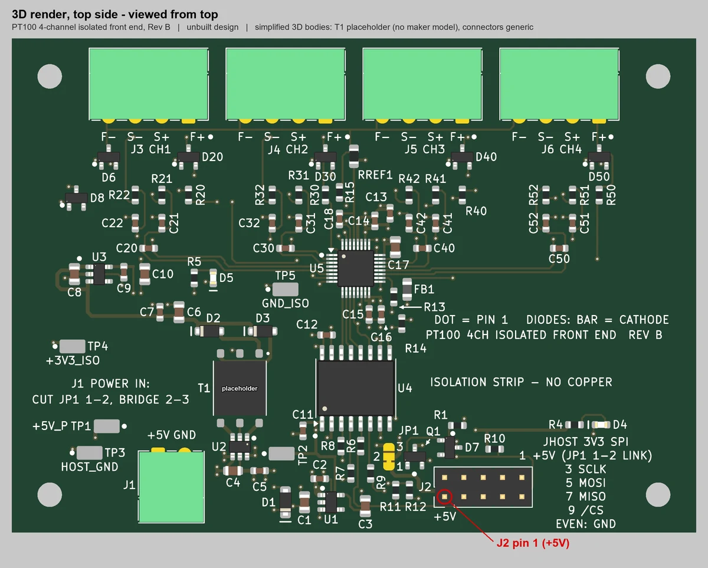Viewport: 708px width, 568px height.
Task: Select the C17 capacitor
Action: point(395,247)
